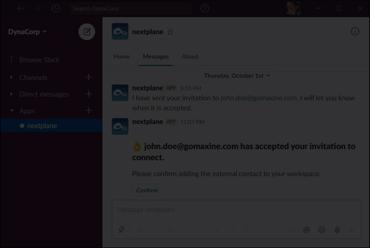This screenshot has height=248, width=370.
Task: Star the nextplane conversation
Action: coord(170,32)
